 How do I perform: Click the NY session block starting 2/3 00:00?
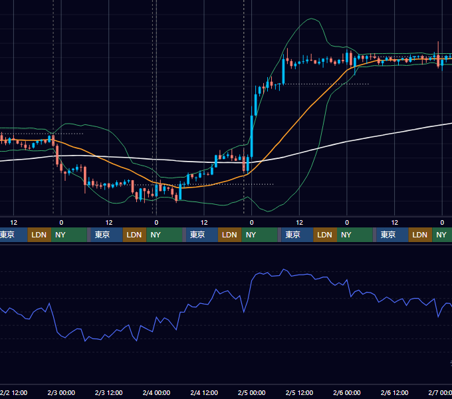[x=69, y=235]
